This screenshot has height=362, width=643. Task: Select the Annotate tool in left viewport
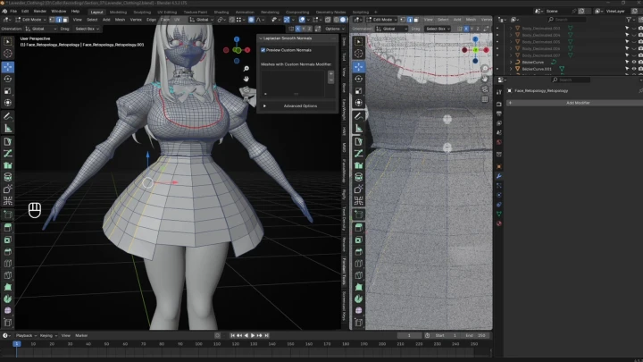click(x=8, y=116)
